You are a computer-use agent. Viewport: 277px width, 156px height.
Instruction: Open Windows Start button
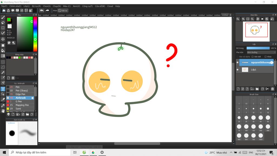click(4, 152)
